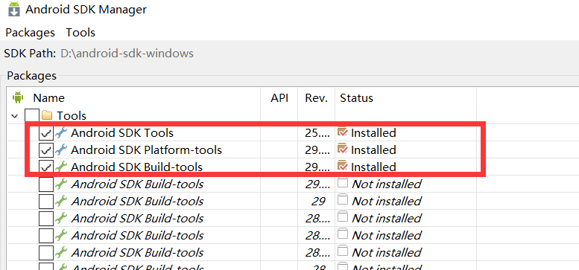Viewport: 579px width, 270px height.
Task: Select the Android SDK Tools row name
Action: (122, 132)
